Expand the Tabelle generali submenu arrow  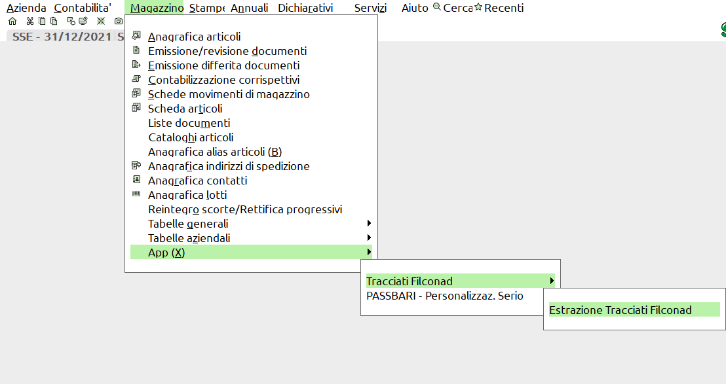coord(370,224)
